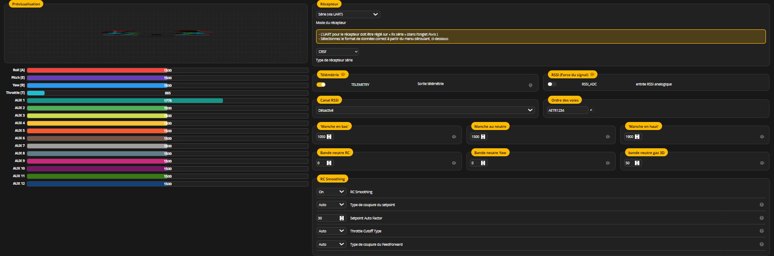The height and width of the screenshot is (256, 774).
Task: Click help icon in 'Manche en bas' box
Action: coord(454,137)
